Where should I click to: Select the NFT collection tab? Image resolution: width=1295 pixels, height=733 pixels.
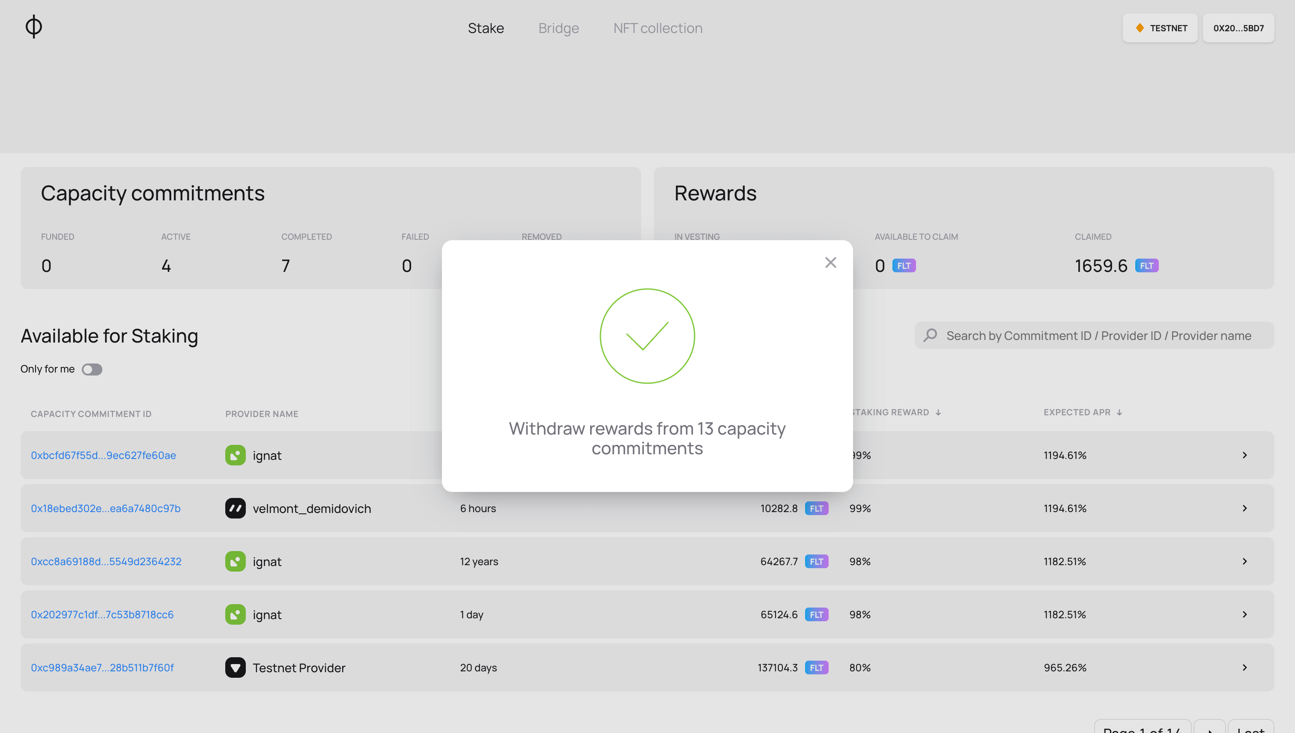coord(658,27)
